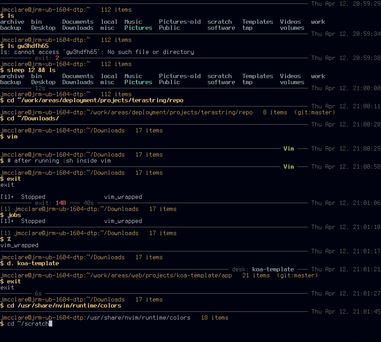Click the lone 'vim_wrapped' output under '%'
The width and height of the screenshot is (381, 342).
click(x=19, y=245)
